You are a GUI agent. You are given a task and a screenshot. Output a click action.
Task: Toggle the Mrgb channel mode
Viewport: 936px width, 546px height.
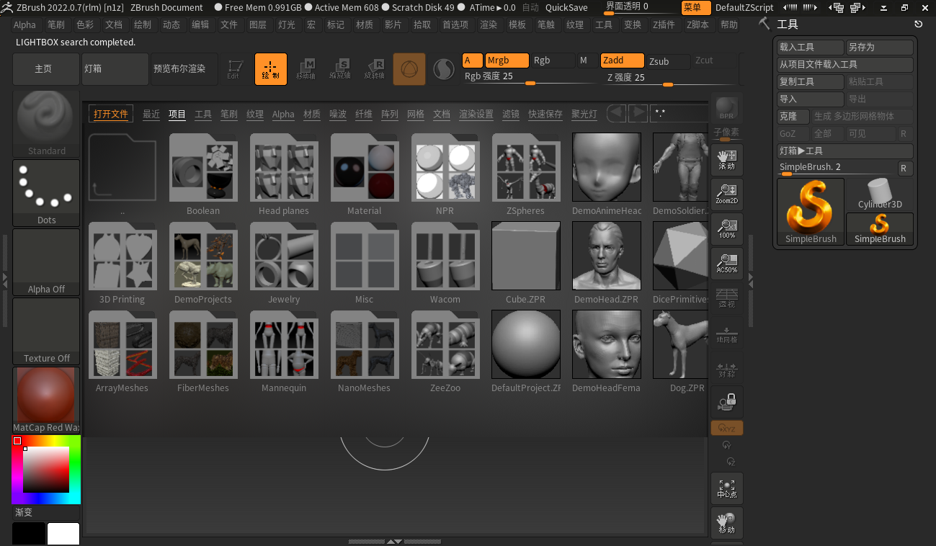pyautogui.click(x=507, y=61)
